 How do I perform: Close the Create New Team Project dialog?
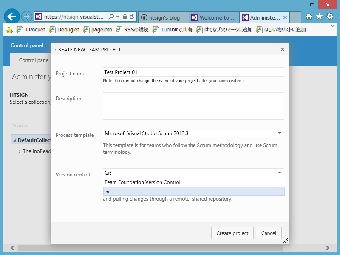(283, 49)
